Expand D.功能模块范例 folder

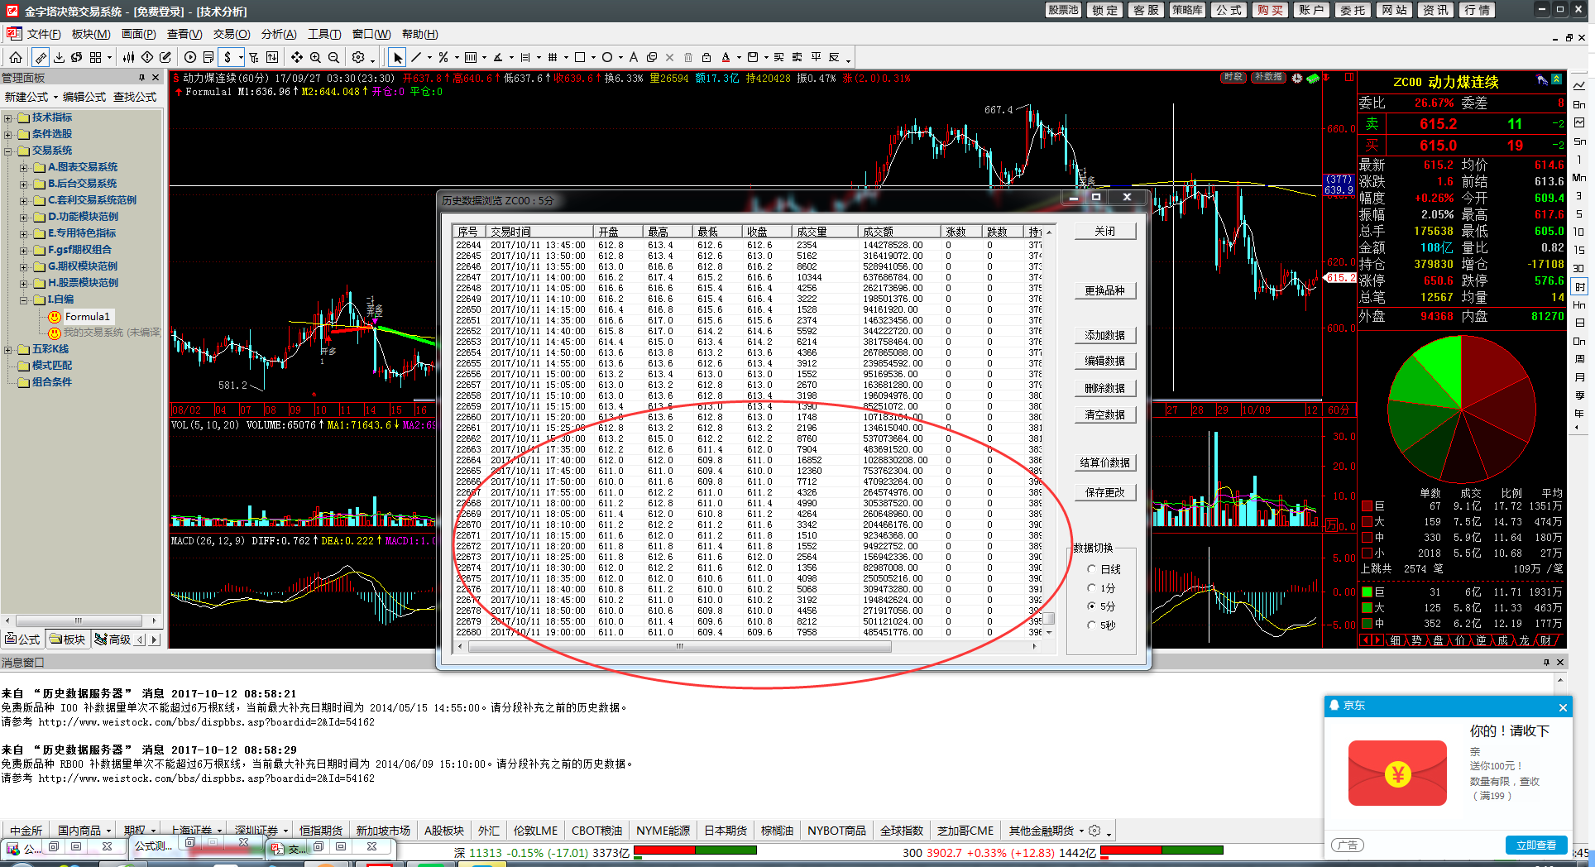tap(24, 217)
